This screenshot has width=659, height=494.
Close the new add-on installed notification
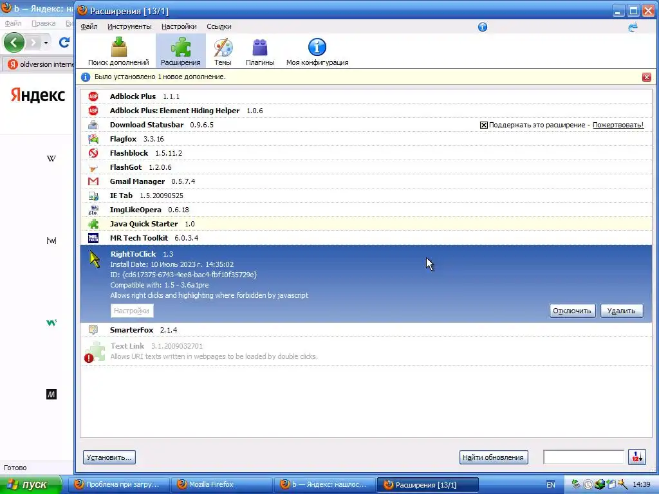pyautogui.click(x=646, y=77)
